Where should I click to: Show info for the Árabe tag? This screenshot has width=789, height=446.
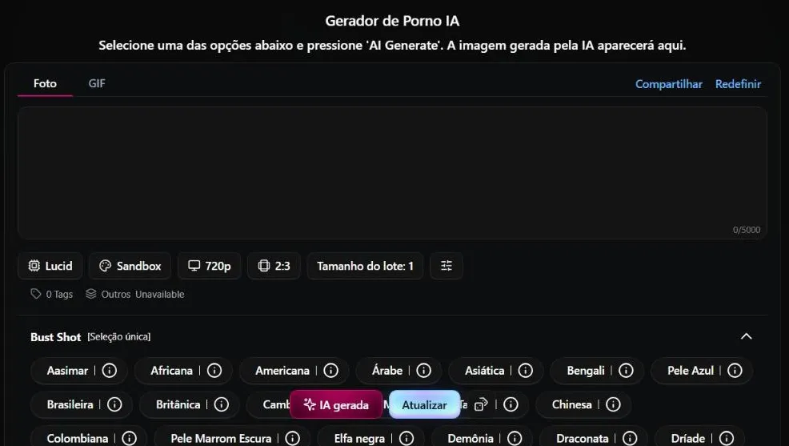coord(423,371)
